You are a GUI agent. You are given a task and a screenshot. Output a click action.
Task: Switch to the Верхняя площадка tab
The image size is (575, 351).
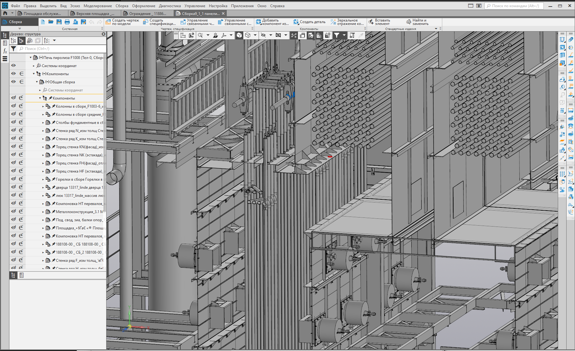click(95, 14)
